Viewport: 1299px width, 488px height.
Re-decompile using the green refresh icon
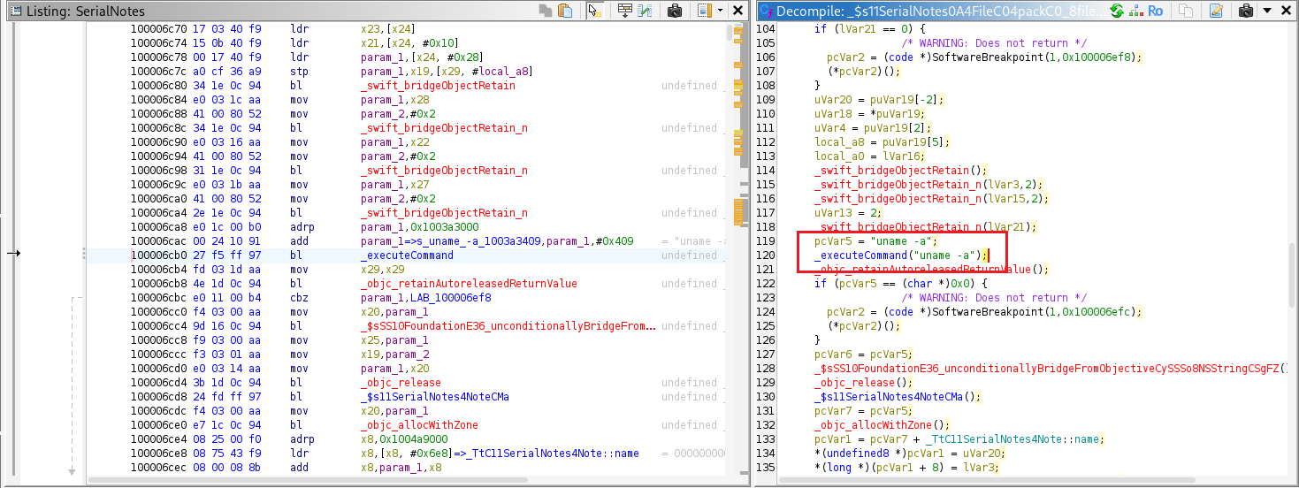point(1117,11)
